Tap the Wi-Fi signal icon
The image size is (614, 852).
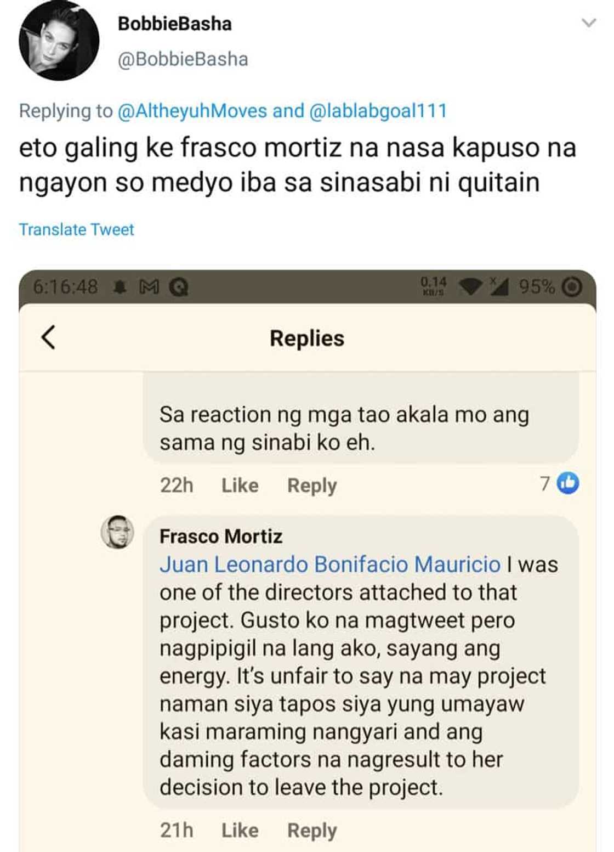(x=470, y=286)
